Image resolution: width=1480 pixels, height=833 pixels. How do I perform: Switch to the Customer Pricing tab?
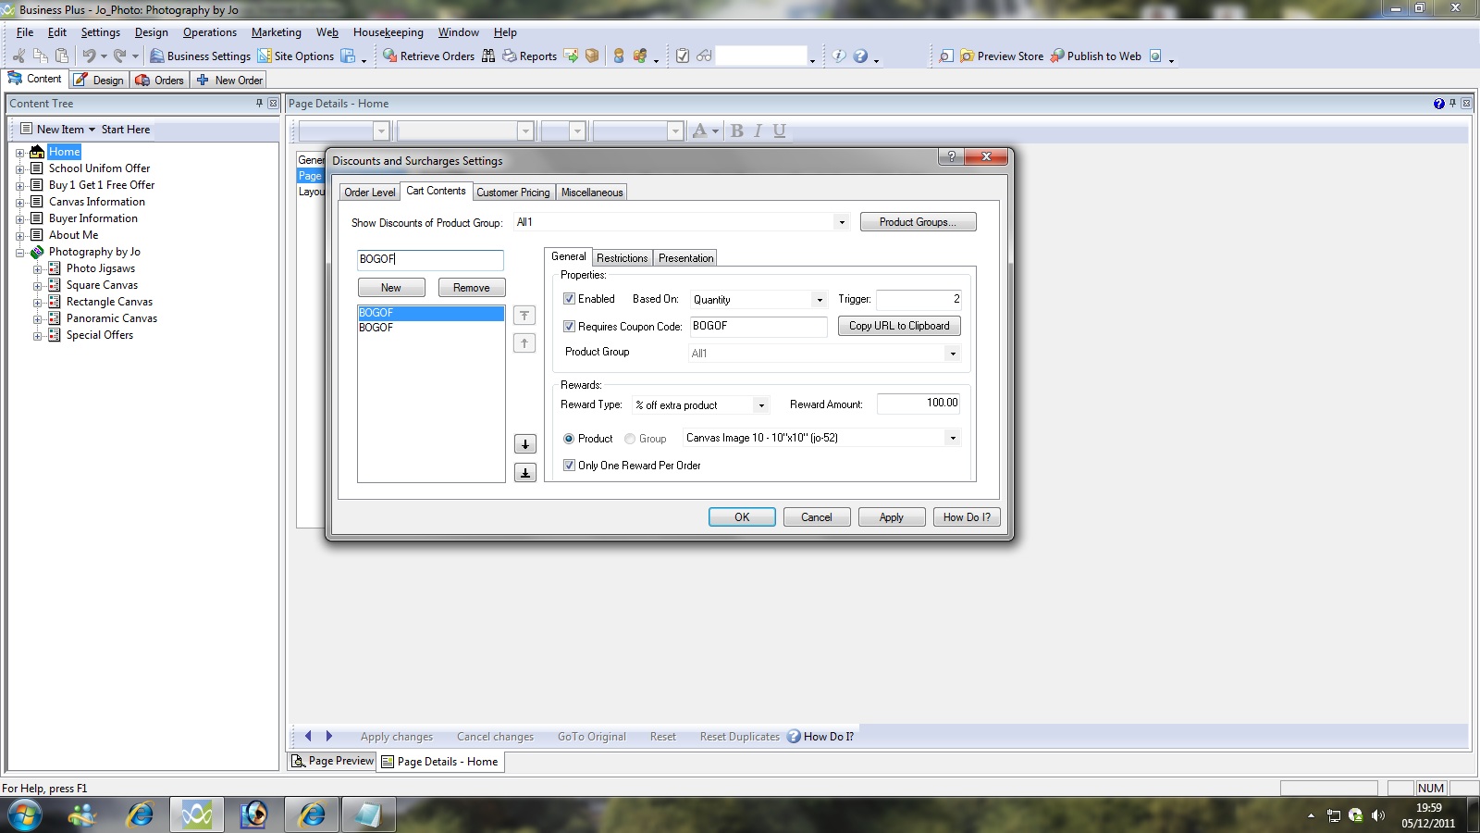[x=512, y=193]
